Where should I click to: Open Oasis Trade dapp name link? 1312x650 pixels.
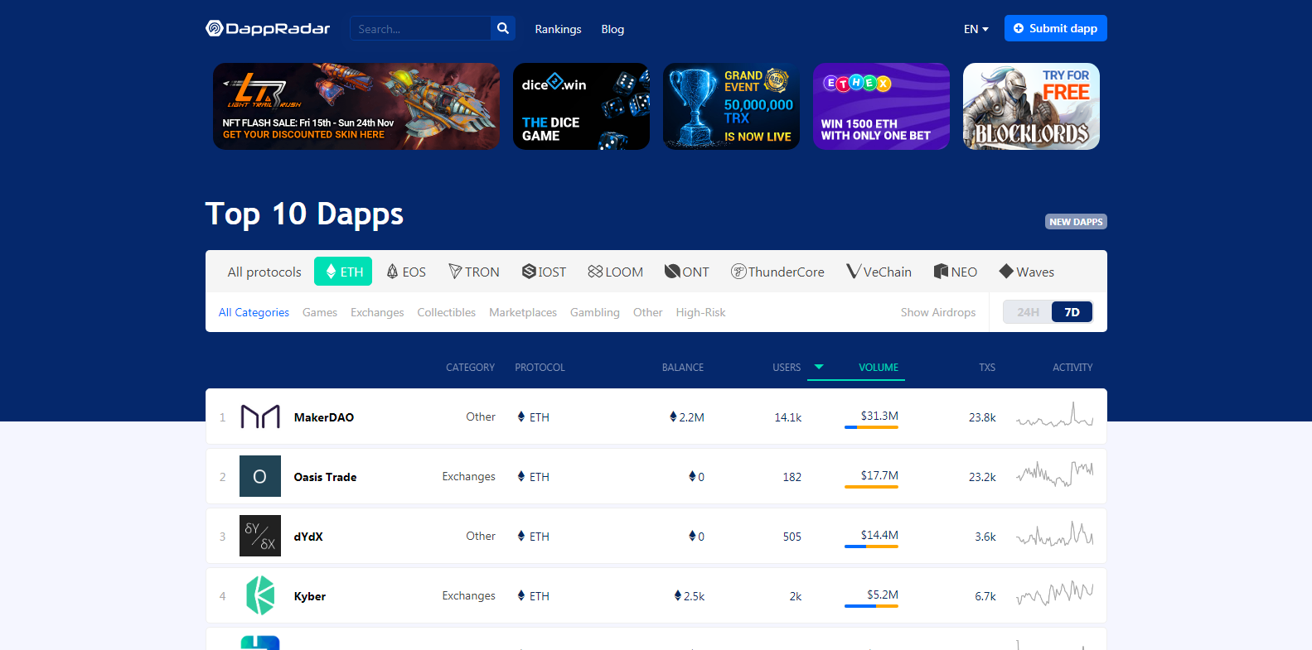point(325,477)
